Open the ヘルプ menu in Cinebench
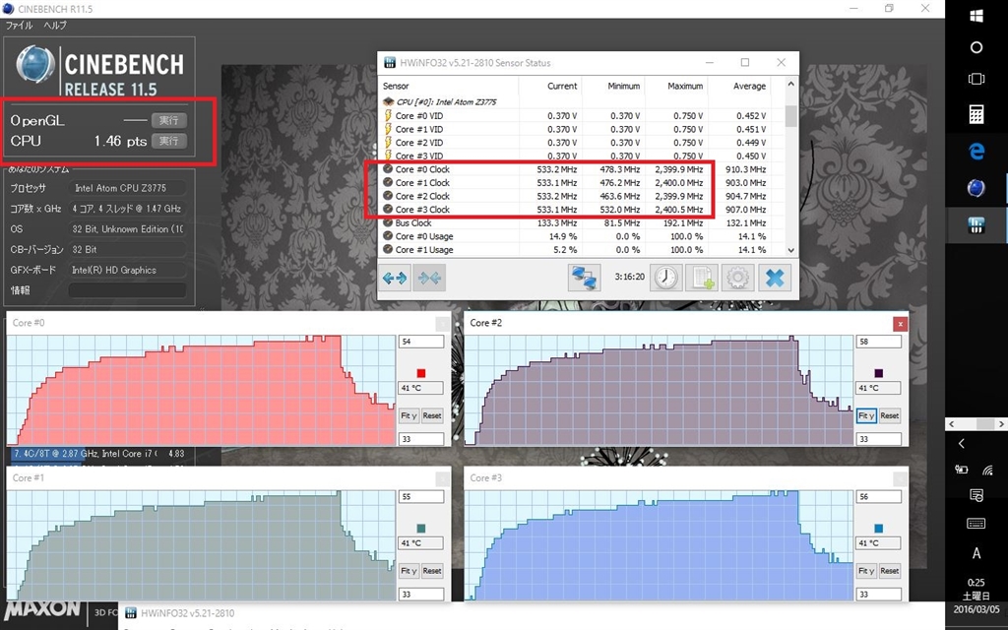The width and height of the screenshot is (1008, 630). [x=55, y=25]
